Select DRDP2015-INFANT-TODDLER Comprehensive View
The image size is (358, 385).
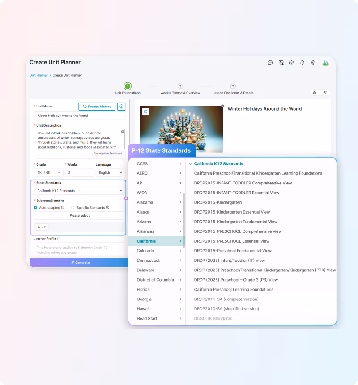tap(243, 183)
